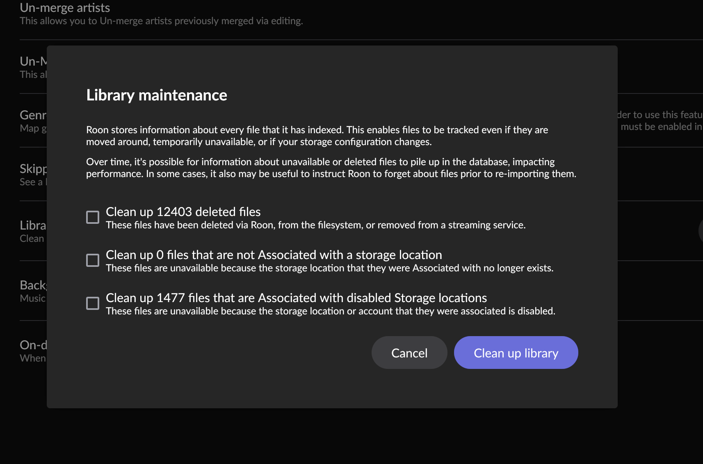Open the 'Un-merge artists' settings row
703x464 pixels.
coord(65,8)
